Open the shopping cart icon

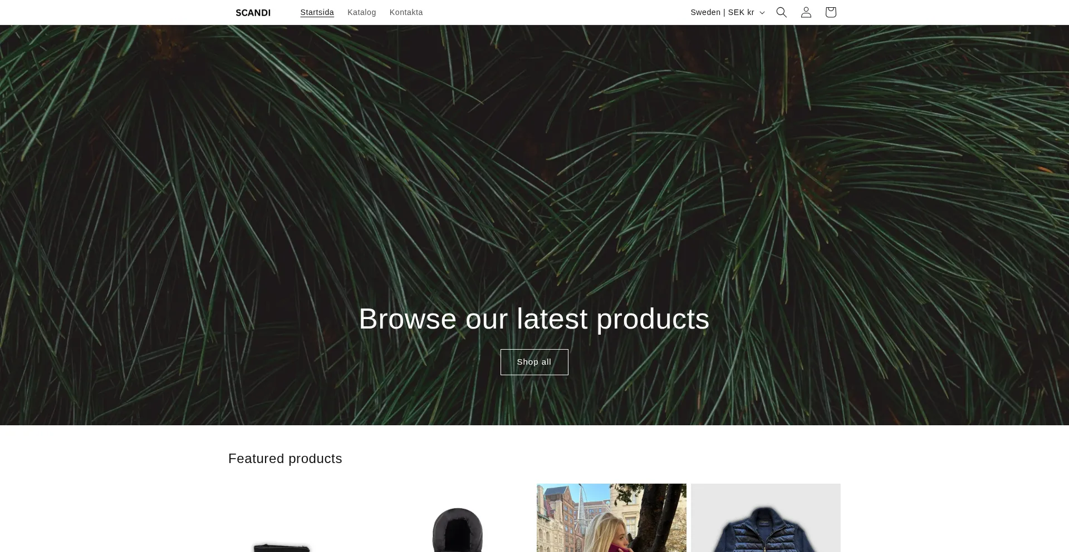pos(830,12)
